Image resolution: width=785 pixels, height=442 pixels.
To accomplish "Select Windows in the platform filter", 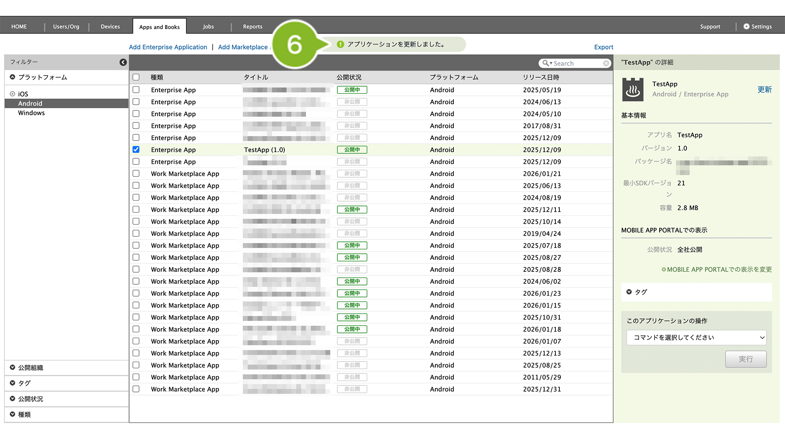I will click(x=31, y=113).
